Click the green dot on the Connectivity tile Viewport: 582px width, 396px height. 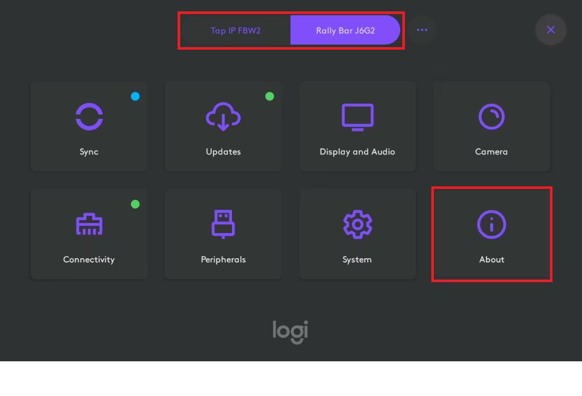pyautogui.click(x=136, y=204)
